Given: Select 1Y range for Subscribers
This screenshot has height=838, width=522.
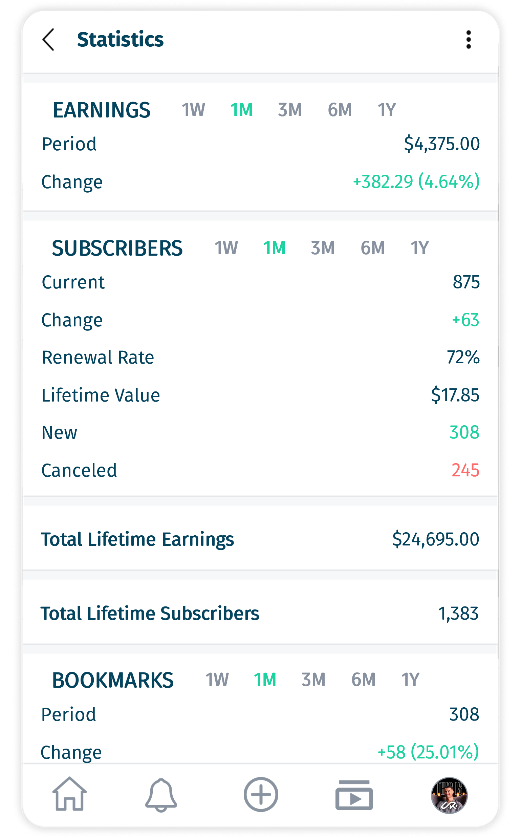Looking at the screenshot, I should click(419, 248).
